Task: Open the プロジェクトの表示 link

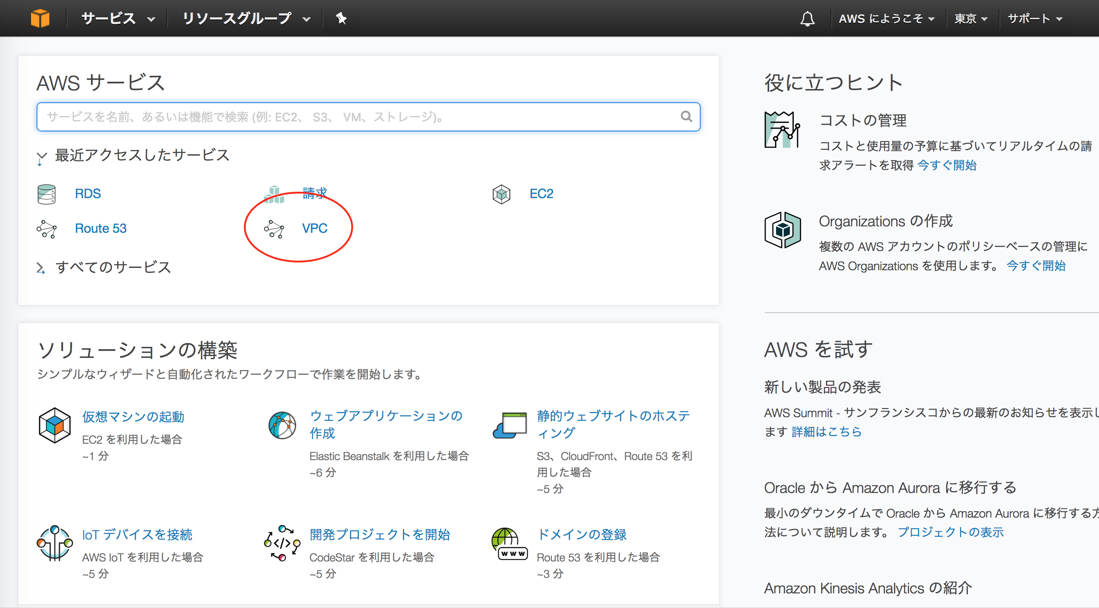Action: 951,532
